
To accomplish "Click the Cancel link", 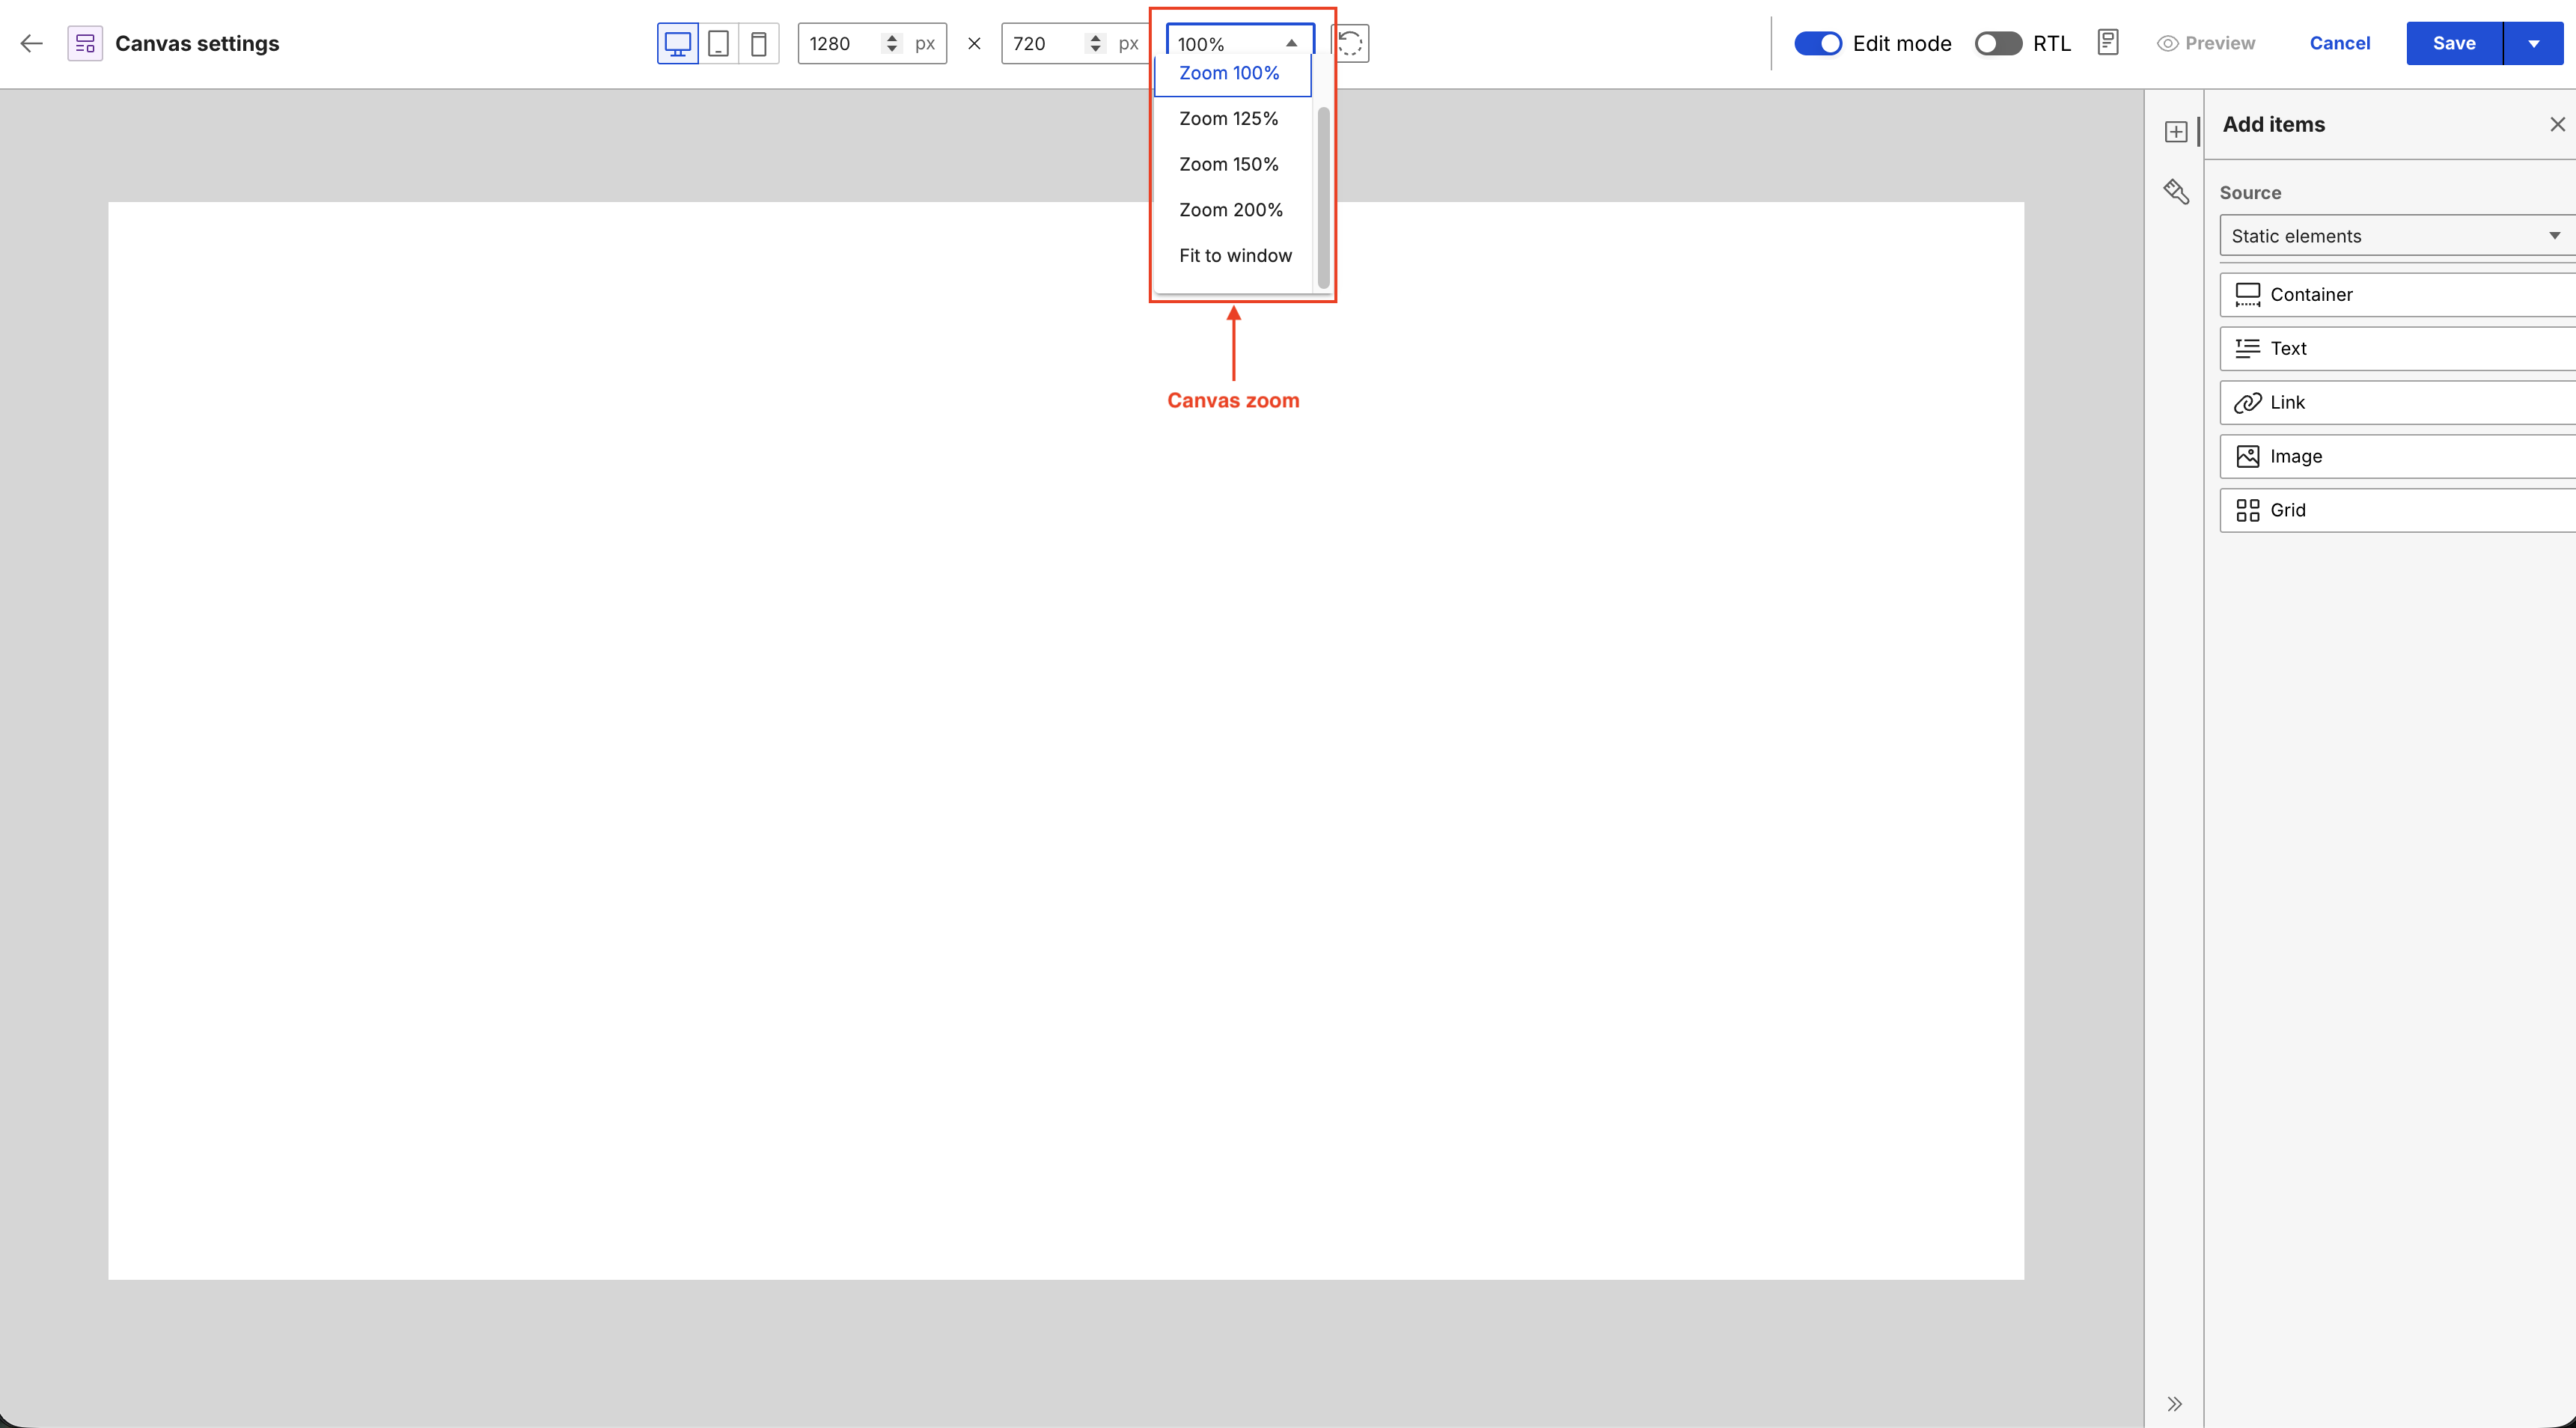I will [x=2339, y=43].
